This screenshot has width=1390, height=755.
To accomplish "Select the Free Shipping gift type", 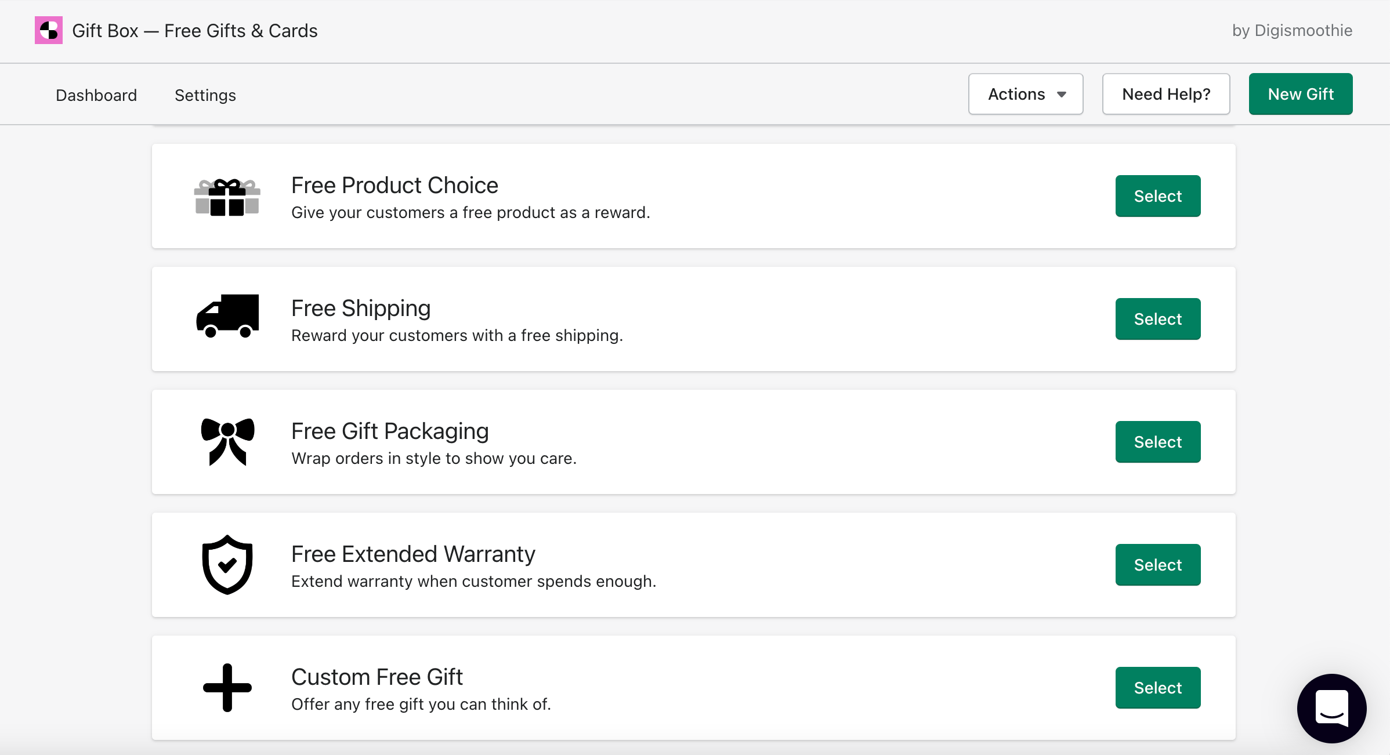I will click(1157, 318).
